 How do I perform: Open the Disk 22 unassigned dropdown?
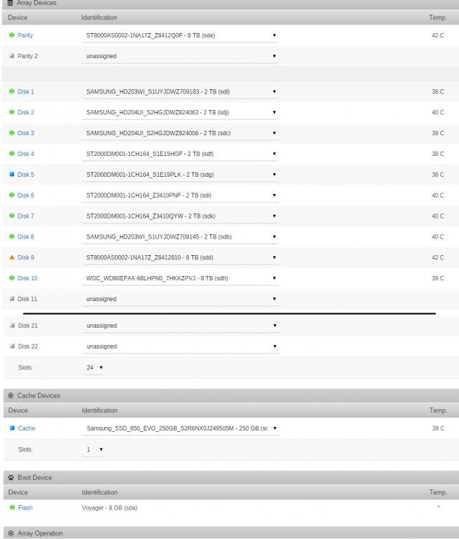180,346
